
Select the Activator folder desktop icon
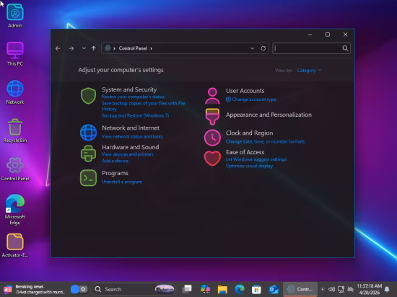(15, 245)
